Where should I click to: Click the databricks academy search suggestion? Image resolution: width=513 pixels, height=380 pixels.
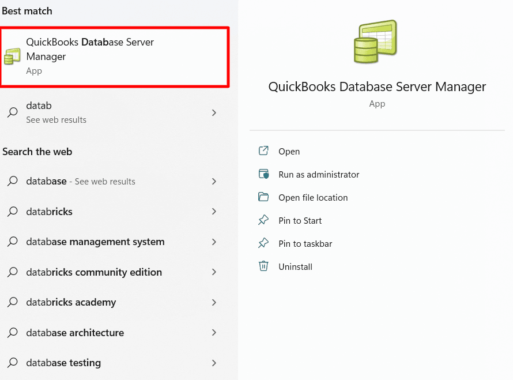[x=71, y=302]
